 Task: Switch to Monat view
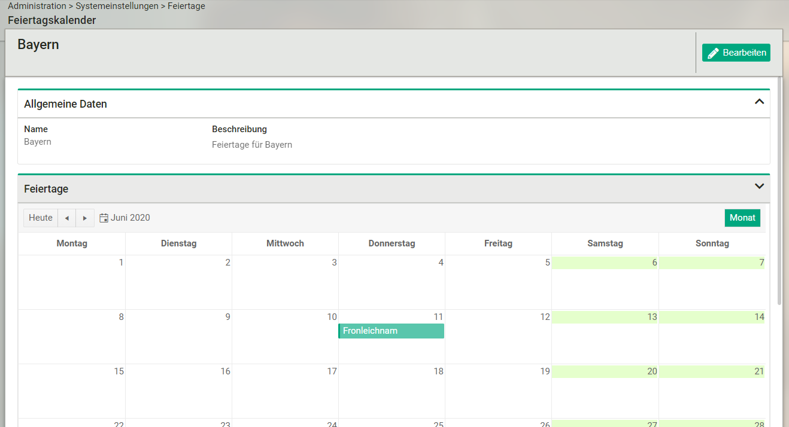(x=742, y=218)
